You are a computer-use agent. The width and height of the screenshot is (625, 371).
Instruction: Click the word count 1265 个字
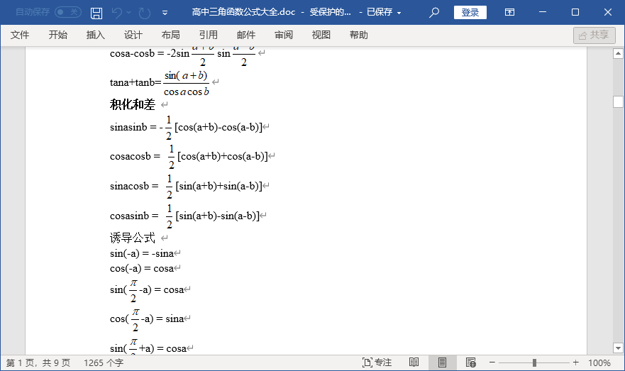[104, 362]
